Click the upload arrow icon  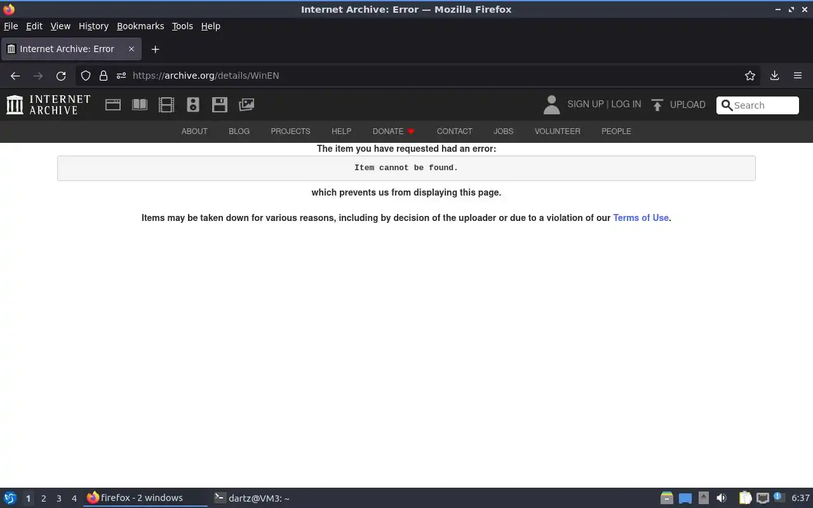coord(657,105)
